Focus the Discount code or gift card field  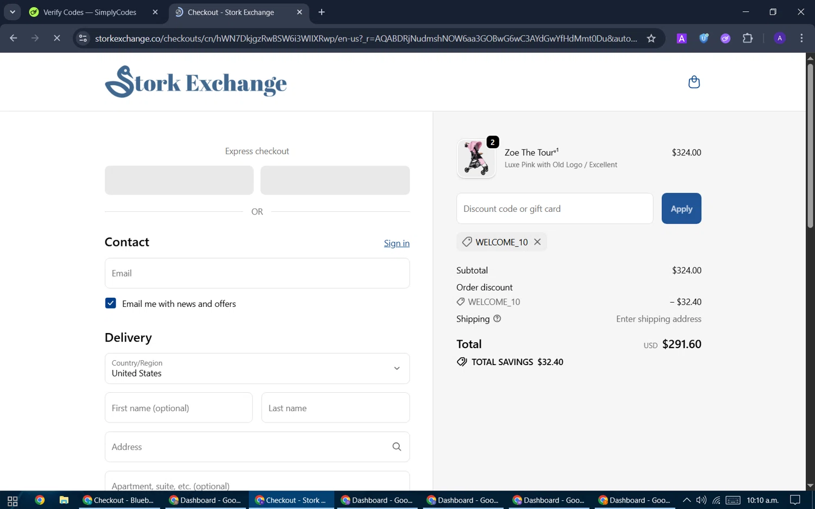555,209
